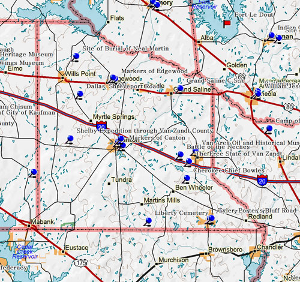Click the blue pushpin on Grand Saline
The image size is (300, 282).
179,89
